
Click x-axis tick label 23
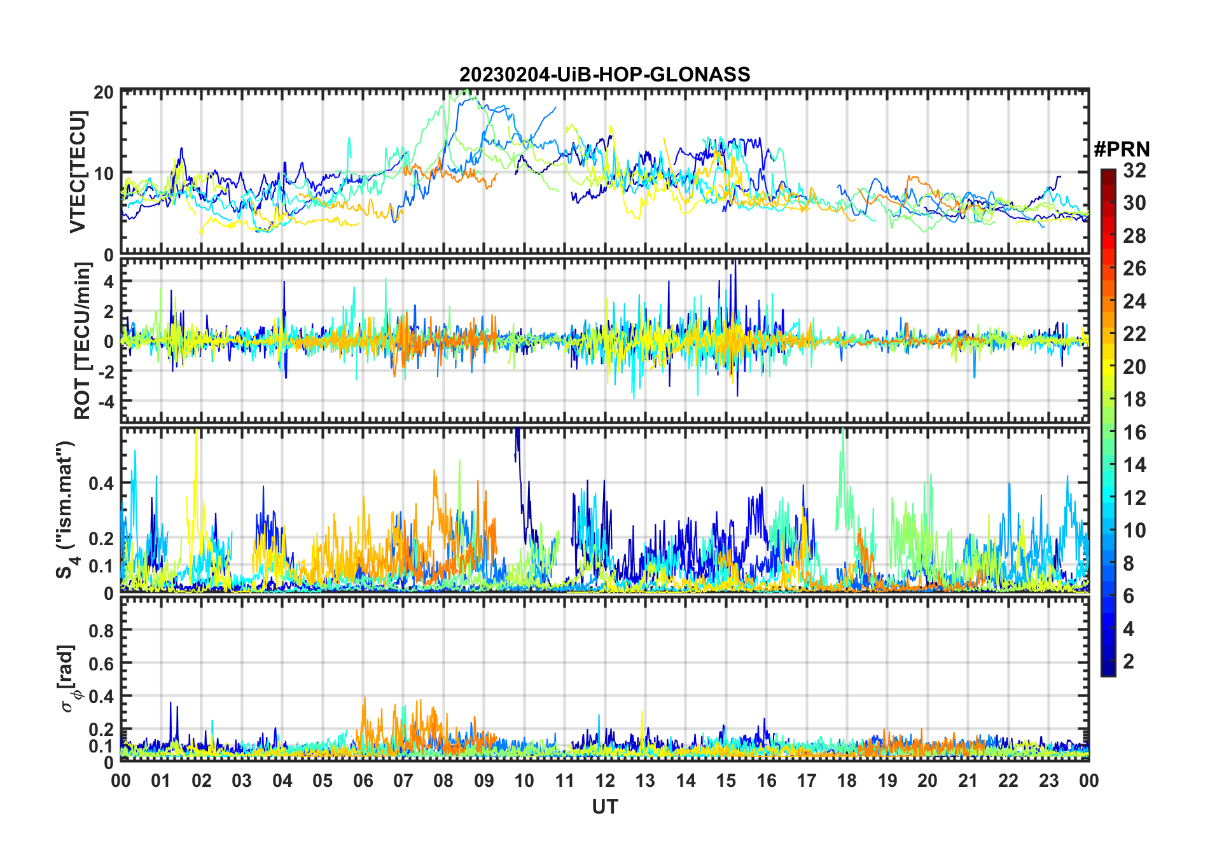pyautogui.click(x=1048, y=780)
